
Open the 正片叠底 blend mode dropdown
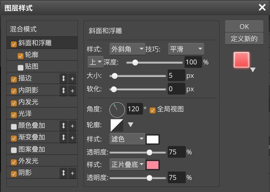pos(127,164)
